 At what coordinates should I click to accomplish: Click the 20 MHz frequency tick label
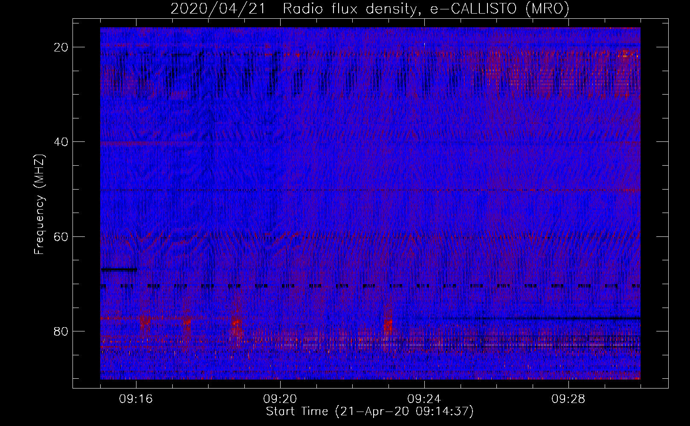click(x=61, y=47)
